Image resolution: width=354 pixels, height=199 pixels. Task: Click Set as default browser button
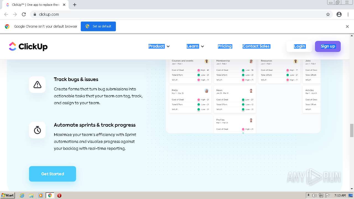tap(98, 26)
